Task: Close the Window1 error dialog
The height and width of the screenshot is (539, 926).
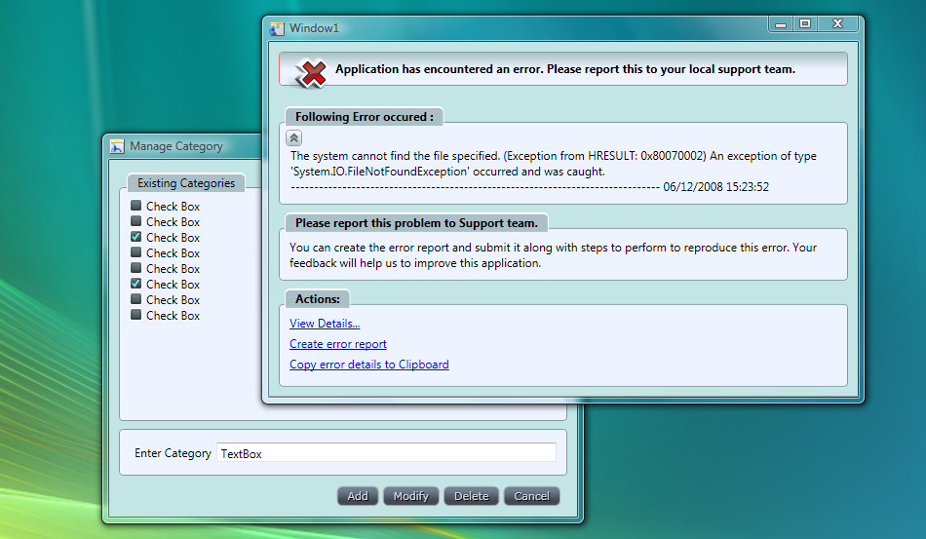Action: [837, 24]
